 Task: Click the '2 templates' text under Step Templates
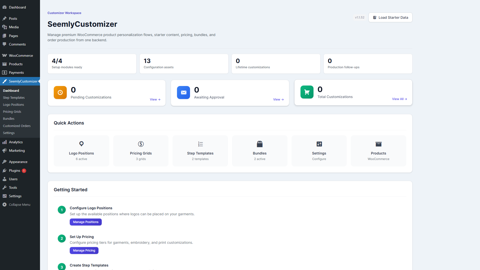point(200,159)
